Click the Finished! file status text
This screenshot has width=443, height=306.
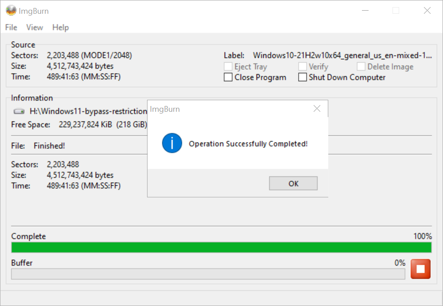(49, 145)
